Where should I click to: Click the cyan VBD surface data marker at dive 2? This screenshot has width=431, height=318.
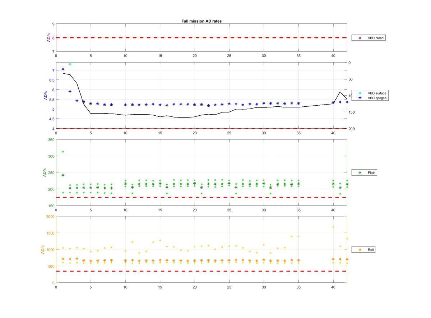coord(70,64)
